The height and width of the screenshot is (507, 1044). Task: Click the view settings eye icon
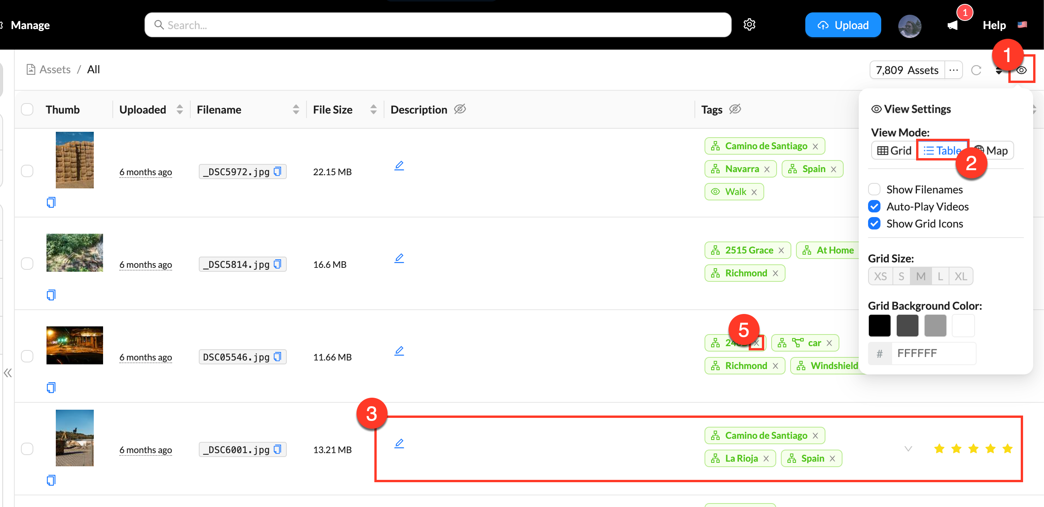(1021, 70)
